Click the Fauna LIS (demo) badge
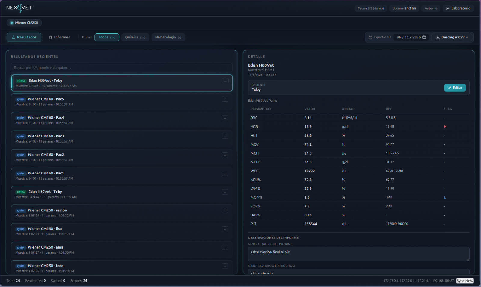This screenshot has height=287, width=481. [371, 8]
